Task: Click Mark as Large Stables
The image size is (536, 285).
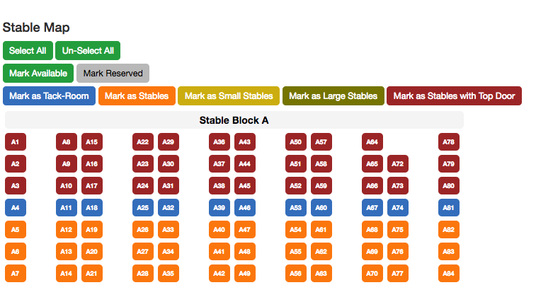Action: pyautogui.click(x=333, y=96)
